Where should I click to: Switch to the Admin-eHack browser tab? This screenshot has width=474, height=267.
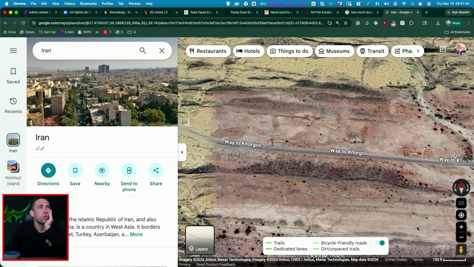coord(40,12)
